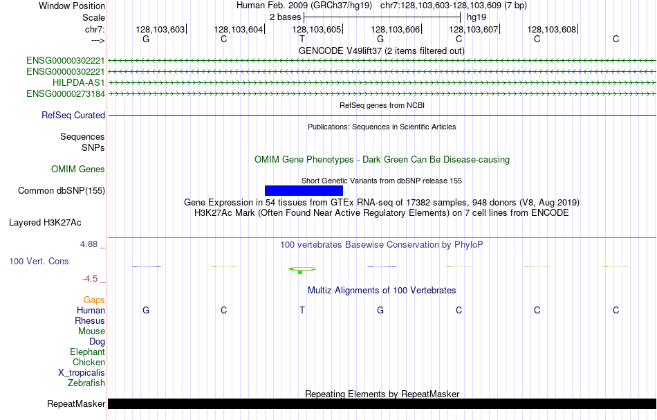Click the base T in ruler sequence
Viewport: 657px width, 420px height.
coord(302,39)
